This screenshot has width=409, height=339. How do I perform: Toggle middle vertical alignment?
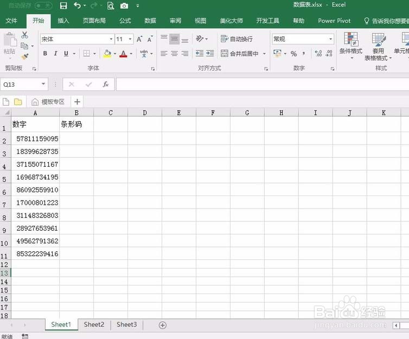pos(174,39)
